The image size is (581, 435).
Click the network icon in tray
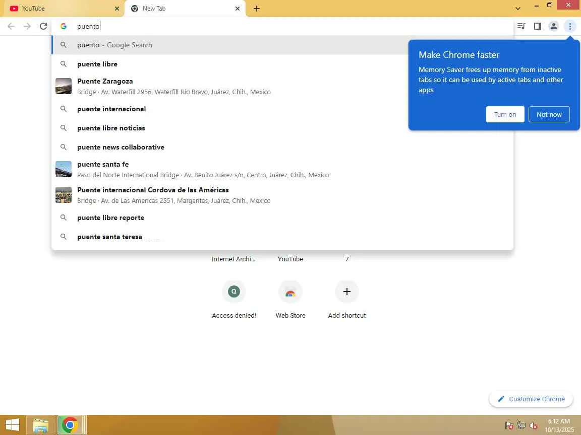click(521, 425)
